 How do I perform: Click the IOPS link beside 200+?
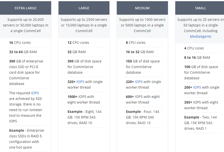click(x=197, y=87)
